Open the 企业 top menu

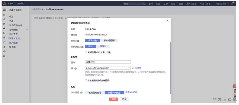(173, 4)
